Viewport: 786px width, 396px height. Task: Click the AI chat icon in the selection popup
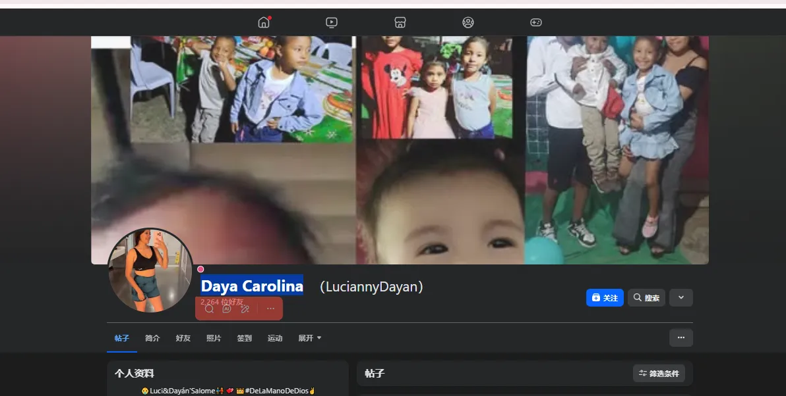(x=227, y=309)
